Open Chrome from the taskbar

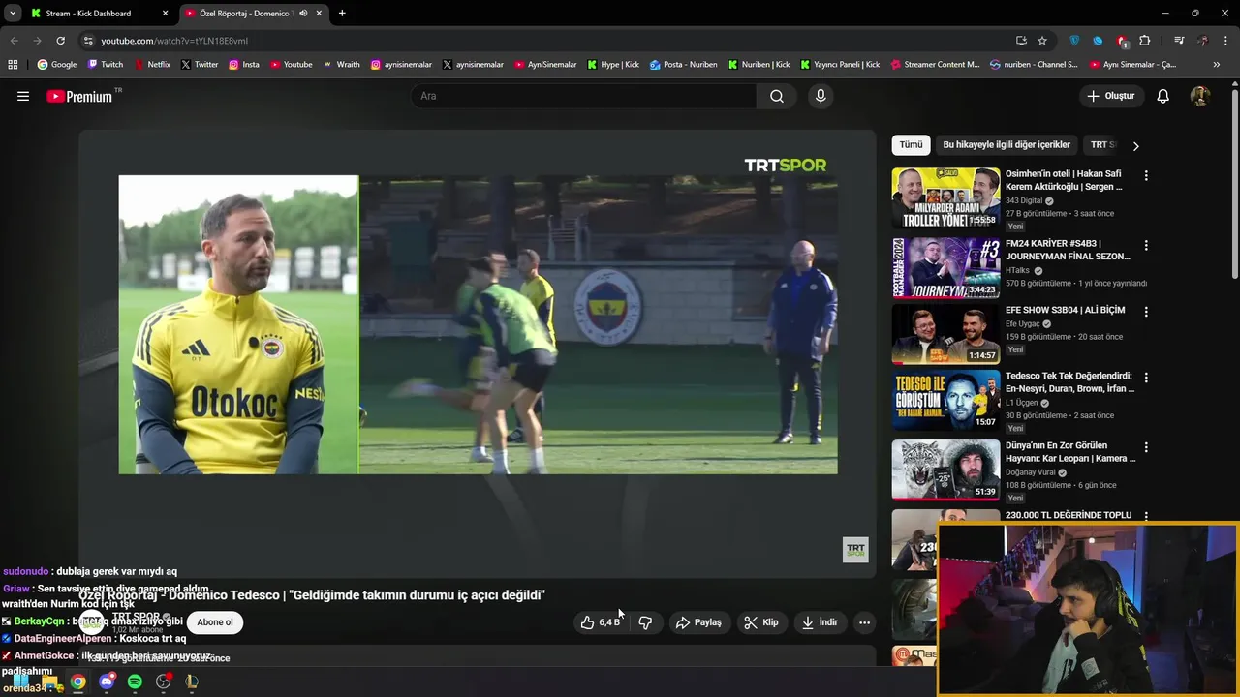click(77, 682)
